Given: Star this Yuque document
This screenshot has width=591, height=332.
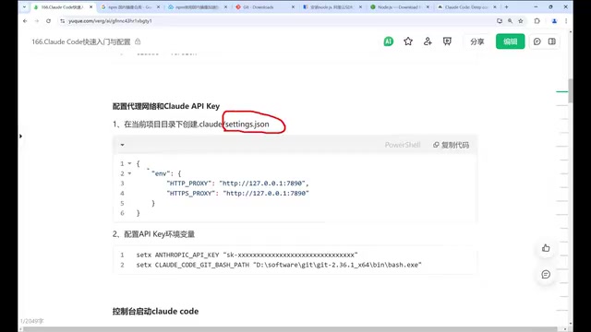Looking at the screenshot, I should (408, 41).
